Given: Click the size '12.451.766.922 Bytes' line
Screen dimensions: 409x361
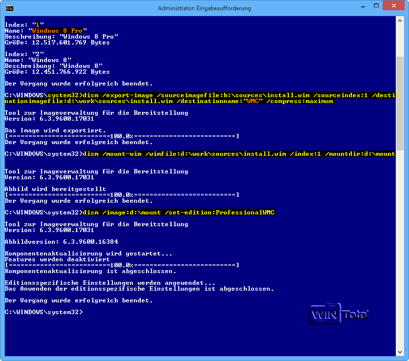Looking at the screenshot, I should [x=57, y=72].
